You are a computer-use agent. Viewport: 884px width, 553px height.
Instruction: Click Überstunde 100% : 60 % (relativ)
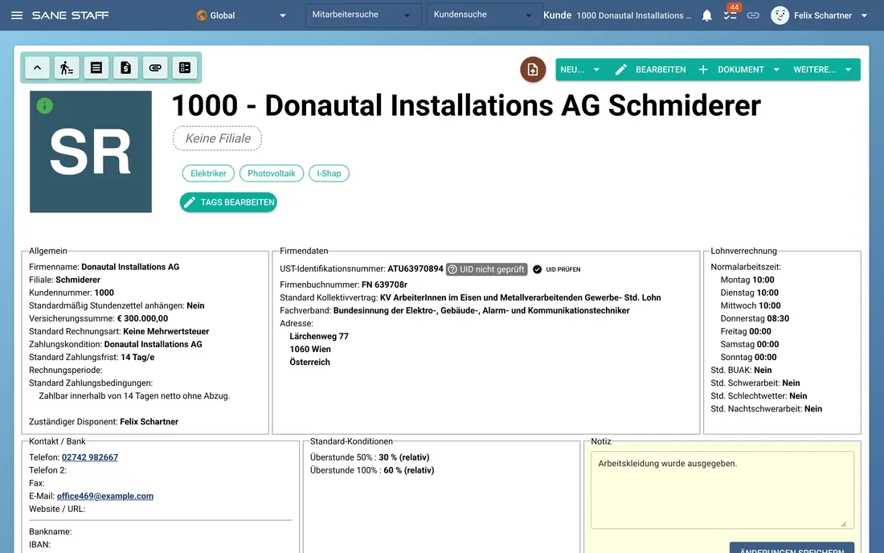click(372, 470)
